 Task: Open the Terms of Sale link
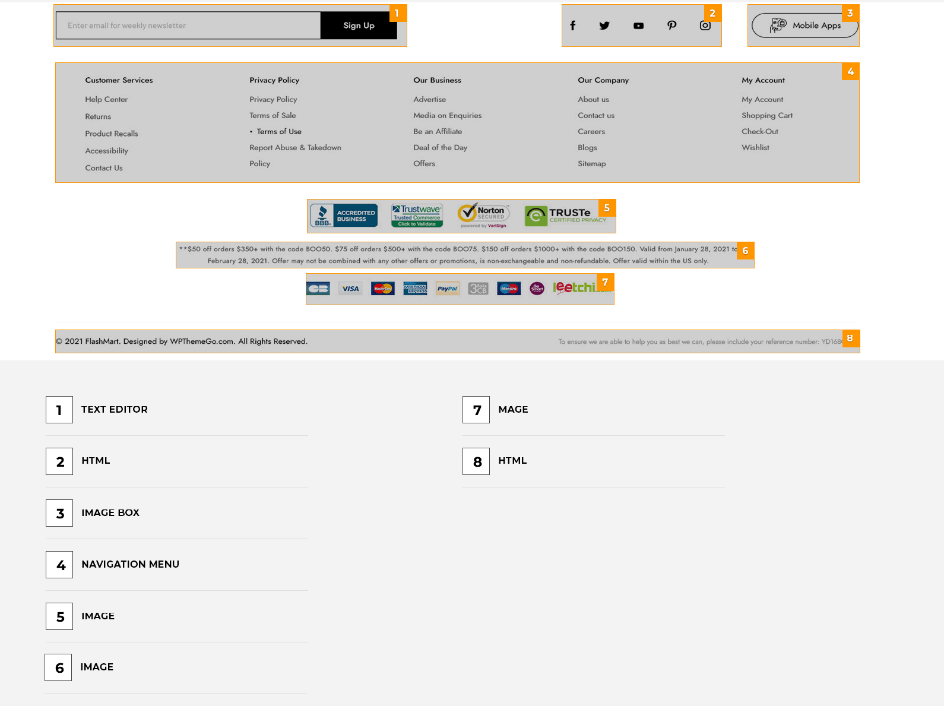coord(273,116)
